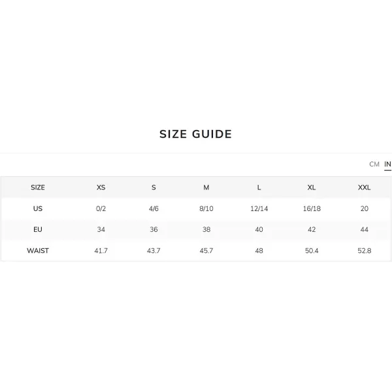Screen dimensions: 392x392
Task: Select the S size column header
Action: (154, 188)
